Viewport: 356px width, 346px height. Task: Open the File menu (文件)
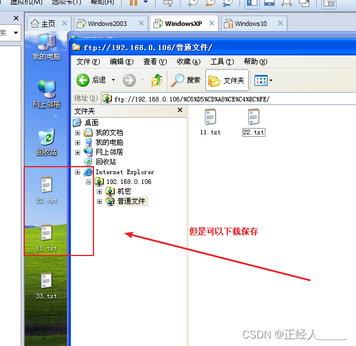point(88,62)
